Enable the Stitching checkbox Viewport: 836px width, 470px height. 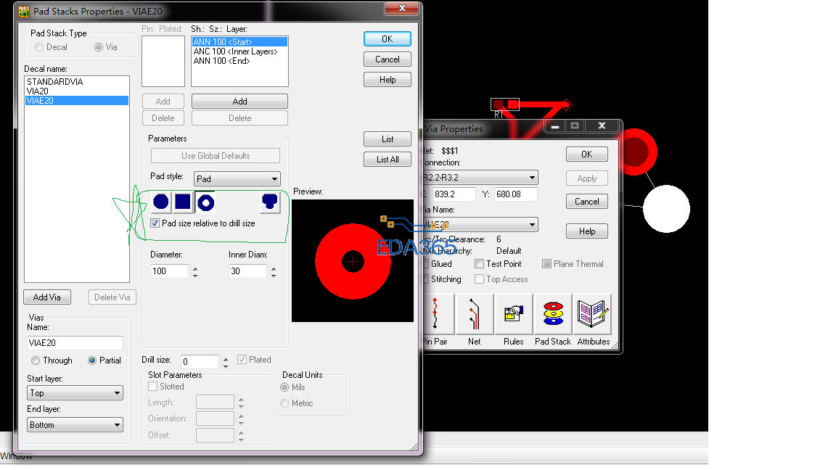425,279
